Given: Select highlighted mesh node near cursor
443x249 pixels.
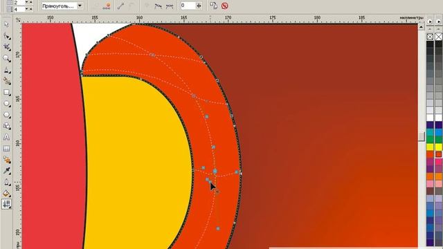Looking at the screenshot, I should pyautogui.click(x=215, y=171).
